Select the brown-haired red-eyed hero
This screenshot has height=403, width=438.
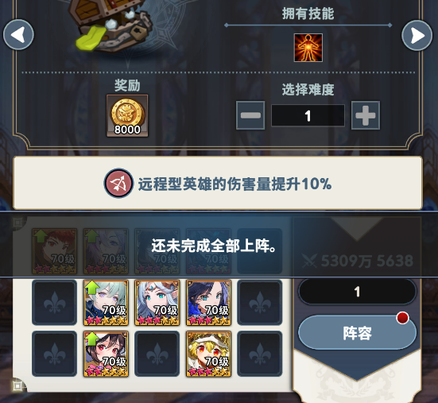[106, 355]
